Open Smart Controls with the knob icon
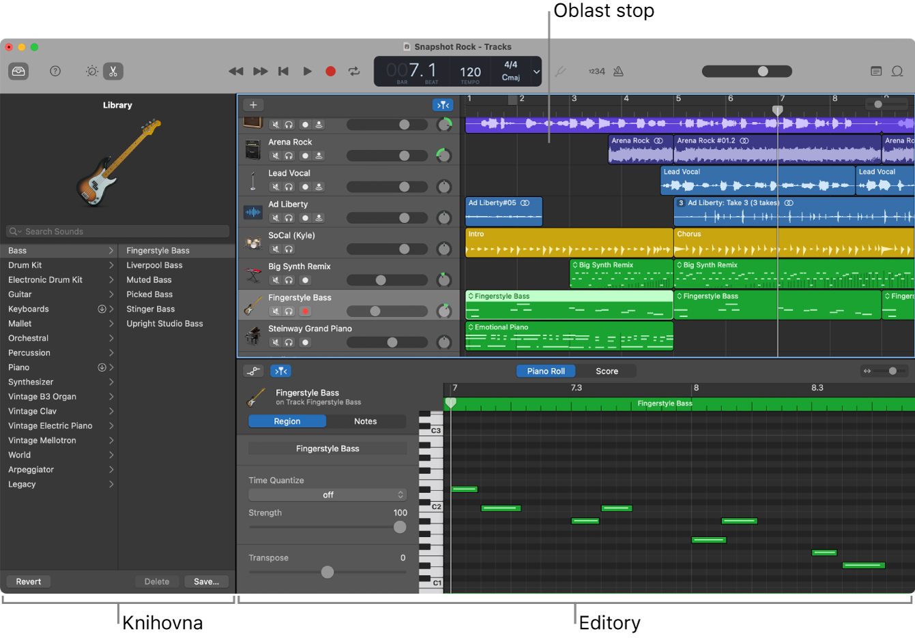Image resolution: width=915 pixels, height=638 pixels. 91,71
